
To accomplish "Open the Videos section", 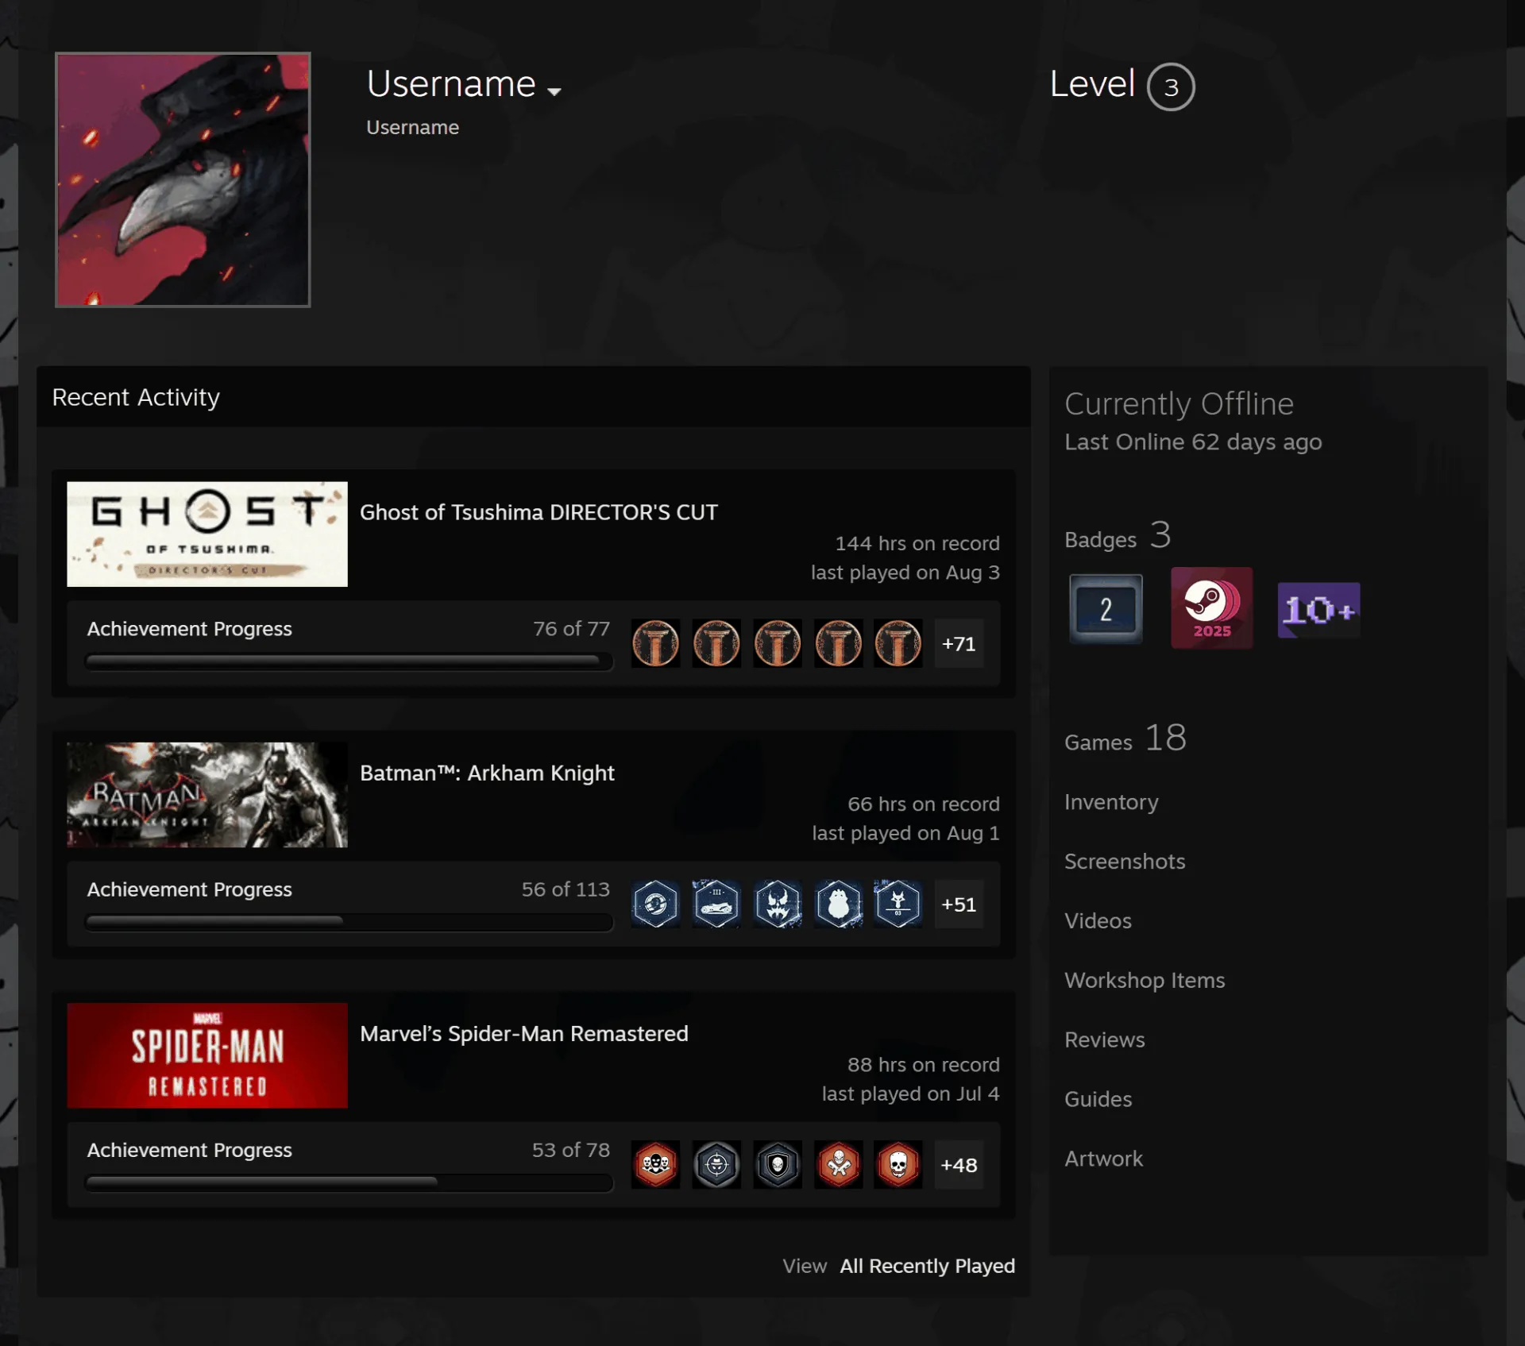I will (1098, 921).
